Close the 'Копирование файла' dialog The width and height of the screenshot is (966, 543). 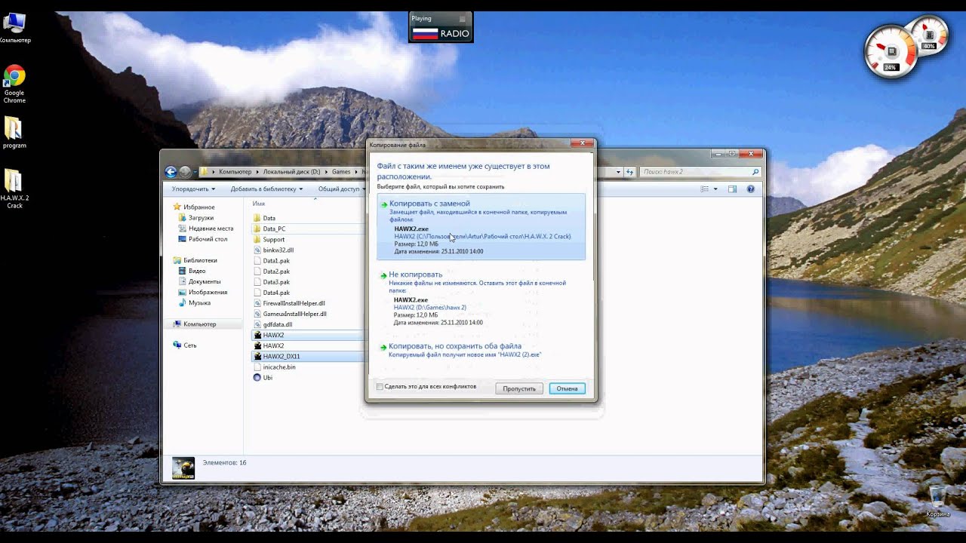(x=581, y=143)
